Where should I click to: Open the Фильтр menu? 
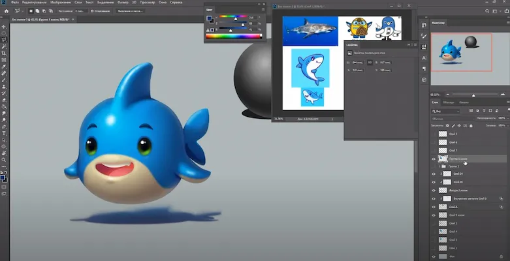click(x=122, y=3)
